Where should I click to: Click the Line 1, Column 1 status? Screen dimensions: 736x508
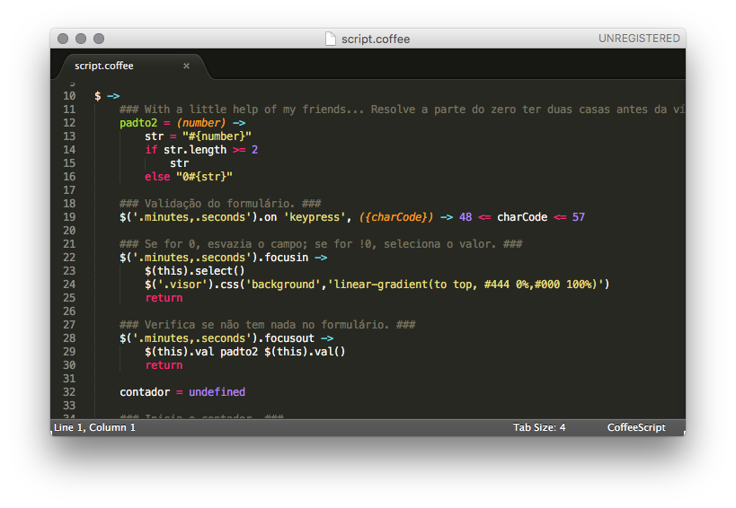tap(95, 427)
